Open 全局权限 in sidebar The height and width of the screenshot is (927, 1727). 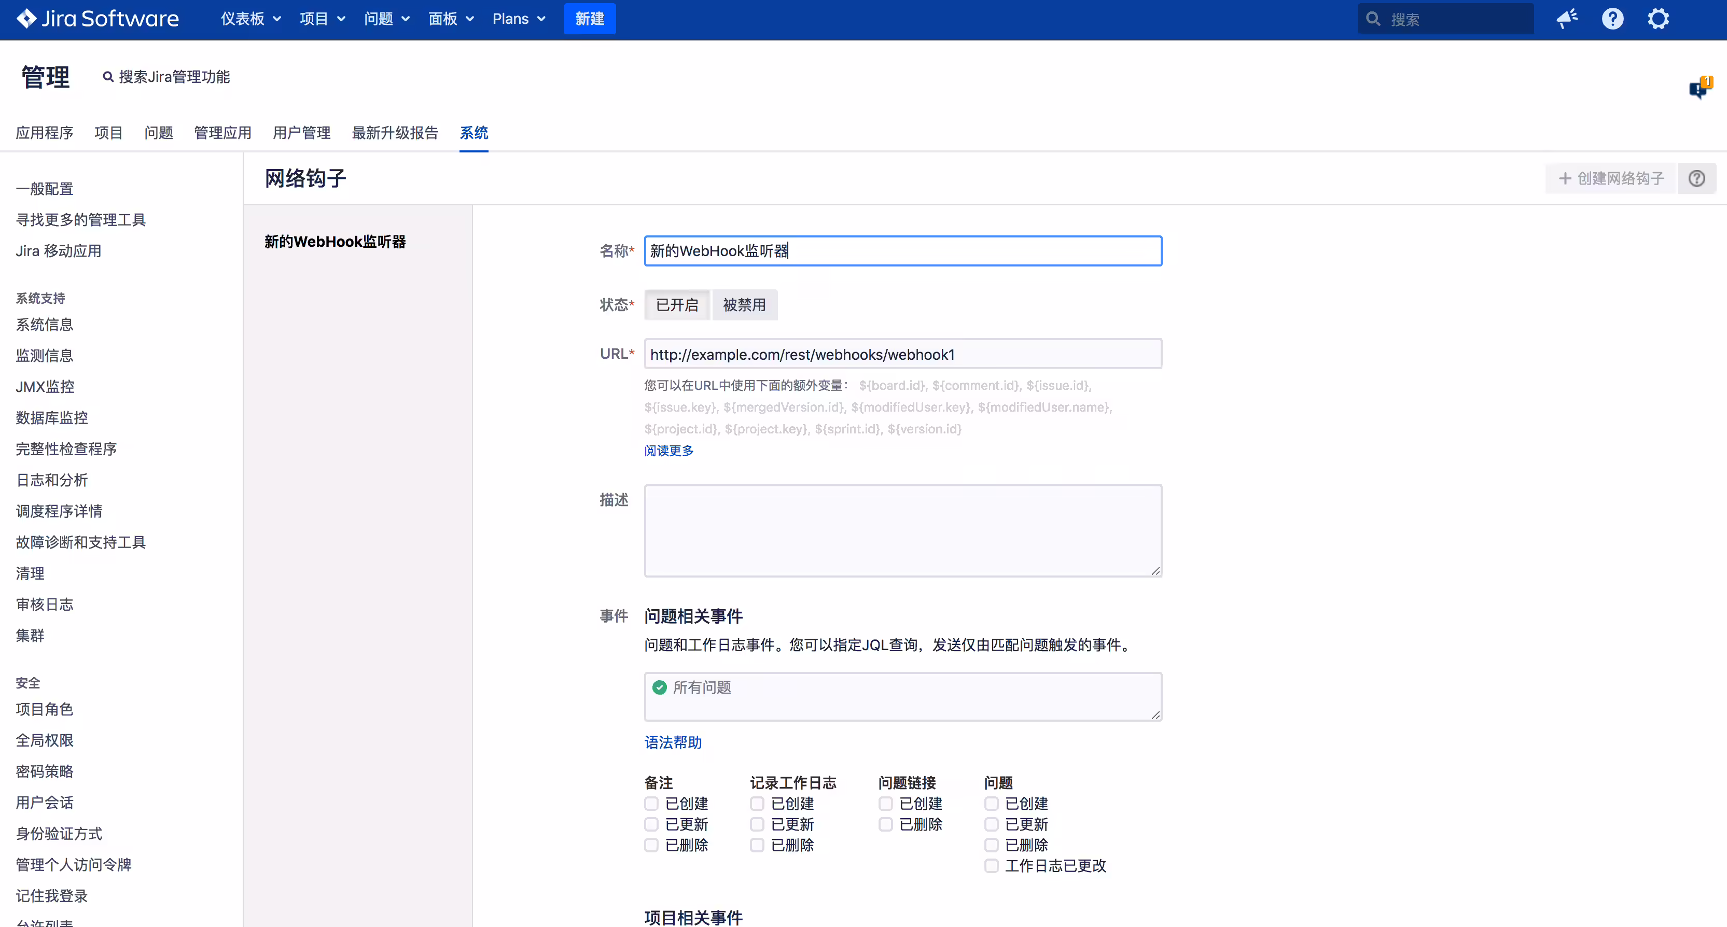pyautogui.click(x=44, y=741)
